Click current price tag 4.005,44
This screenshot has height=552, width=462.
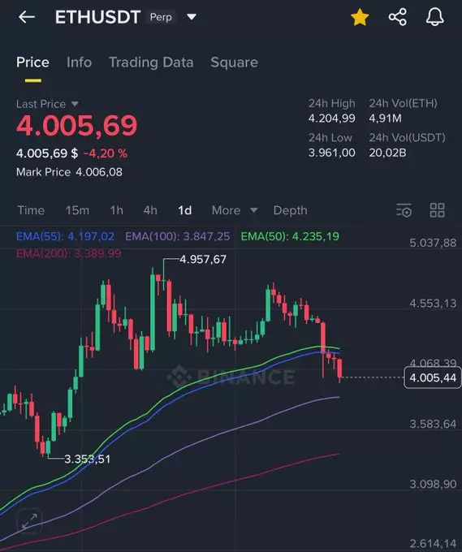point(433,377)
